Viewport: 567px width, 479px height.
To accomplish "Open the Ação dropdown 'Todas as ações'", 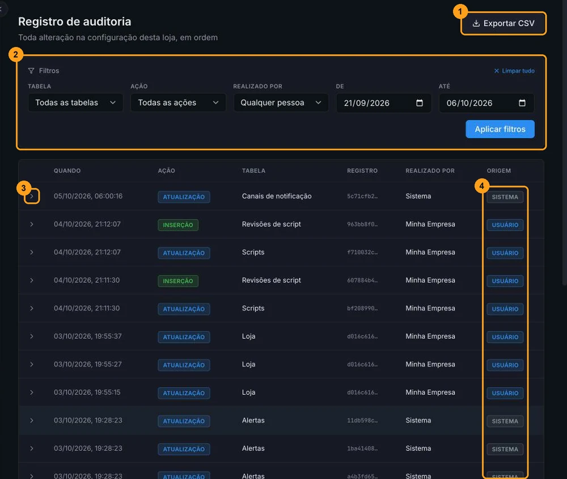I will (178, 103).
